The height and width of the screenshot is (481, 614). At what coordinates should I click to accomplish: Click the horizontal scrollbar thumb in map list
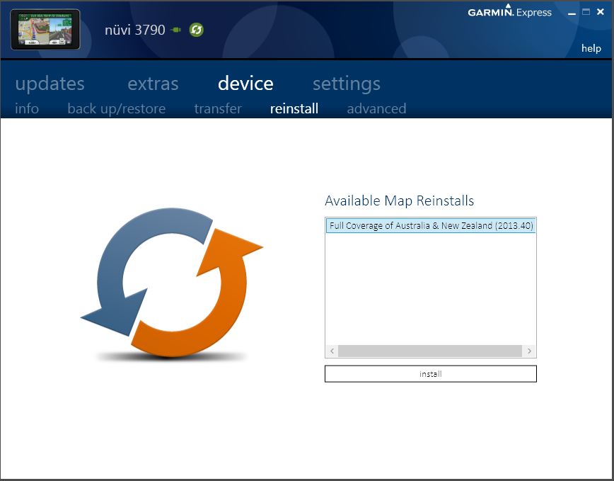click(x=430, y=351)
